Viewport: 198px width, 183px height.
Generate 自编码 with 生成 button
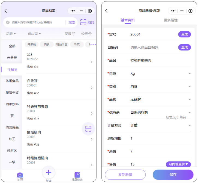[x=184, y=47]
